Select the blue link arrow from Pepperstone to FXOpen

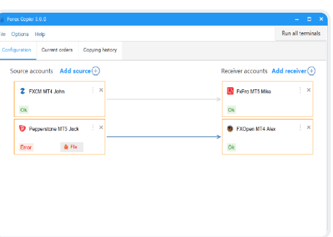point(164,136)
